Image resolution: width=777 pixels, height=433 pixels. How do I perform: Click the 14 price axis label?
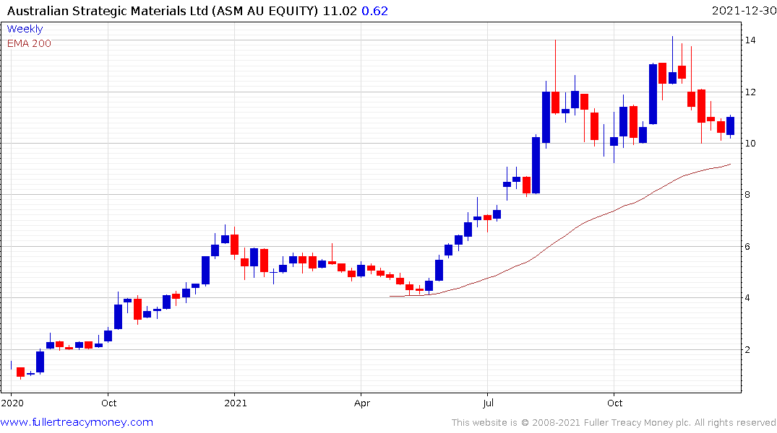tap(750, 40)
